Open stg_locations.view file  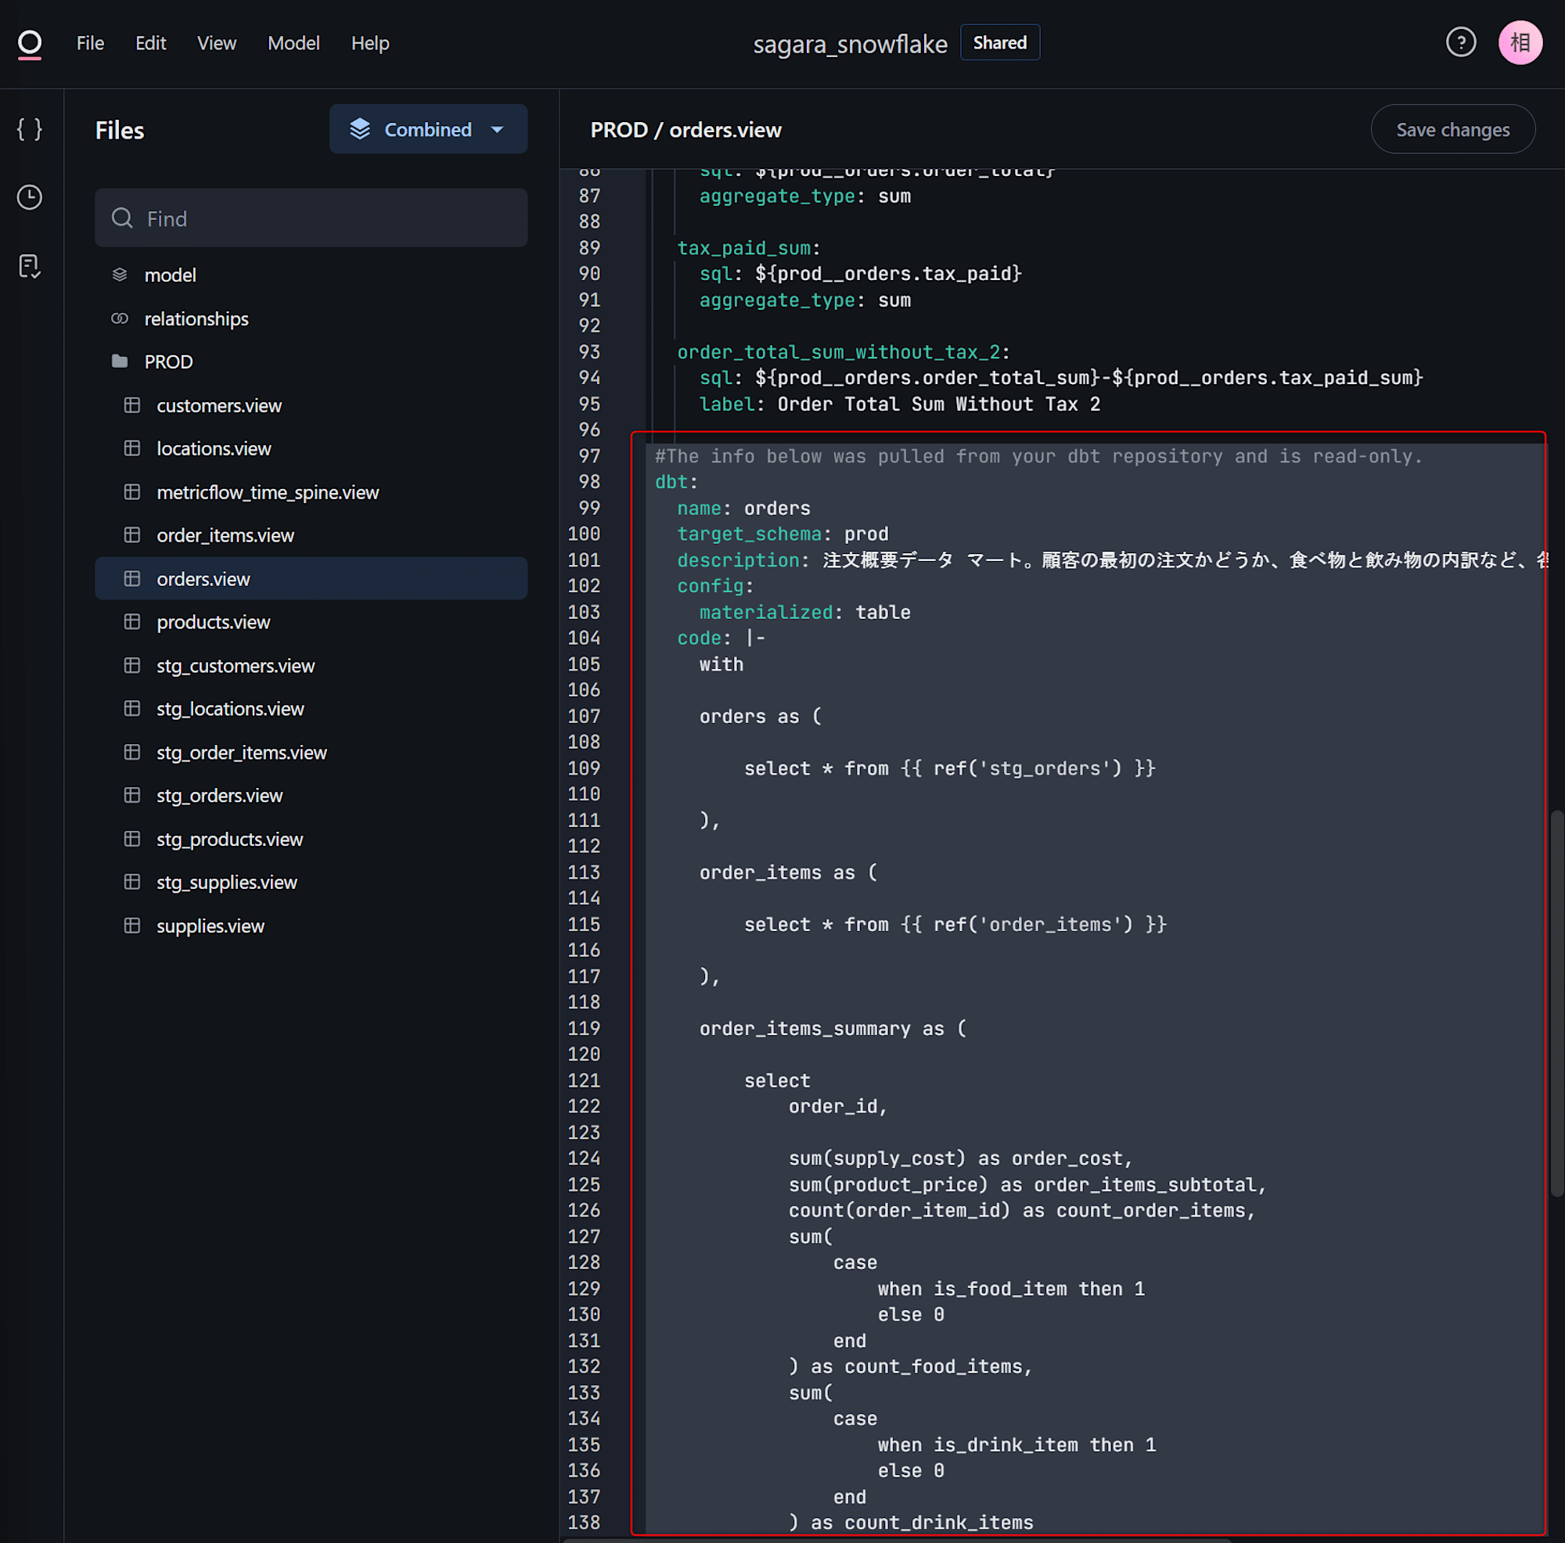pos(311,708)
